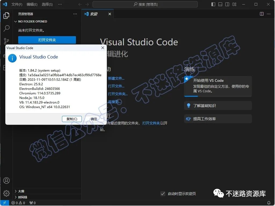Go forward with the right arrow
This screenshot has height=206, width=275.
87,4
